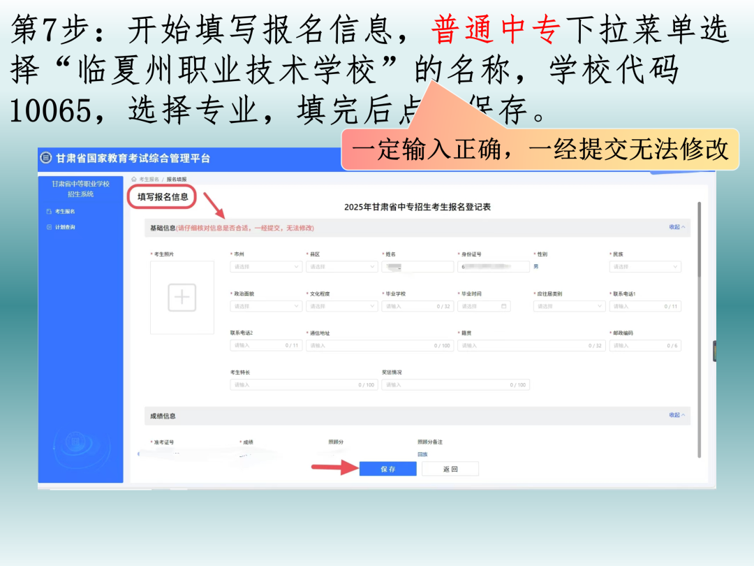Click the 考生特长 input field
This screenshot has height=566, width=754.
[304, 384]
